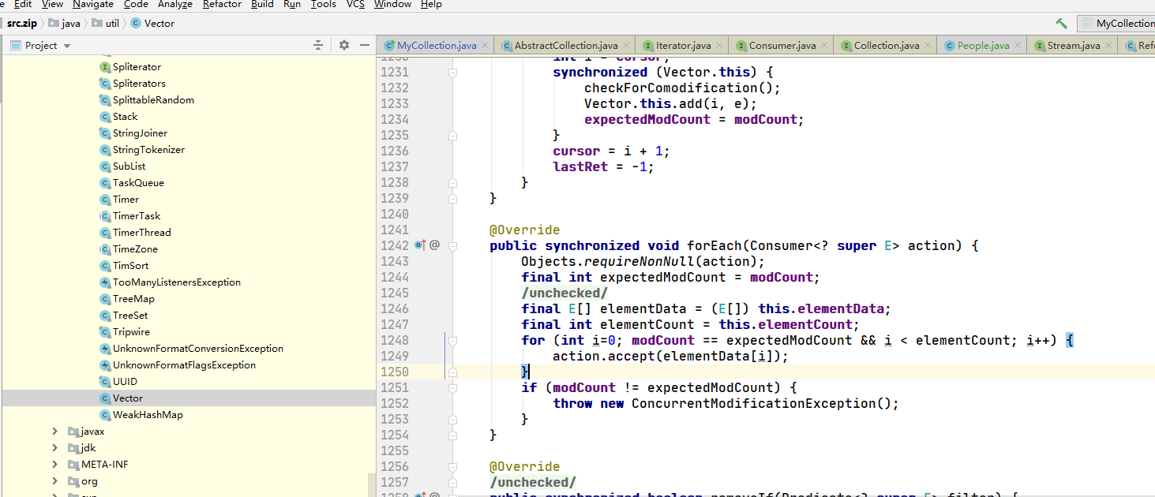Collapse the synchronized block fold at line 1231

tap(453, 72)
